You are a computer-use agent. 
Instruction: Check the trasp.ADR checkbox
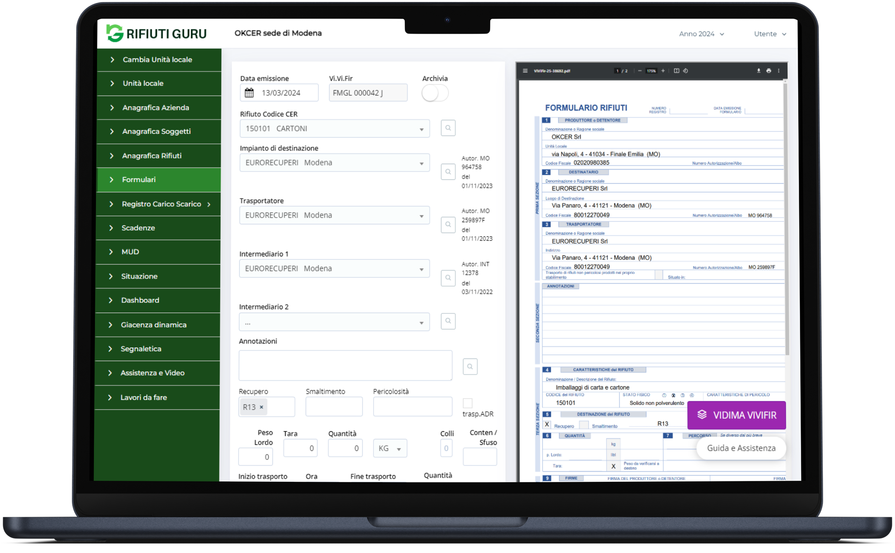pos(467,403)
